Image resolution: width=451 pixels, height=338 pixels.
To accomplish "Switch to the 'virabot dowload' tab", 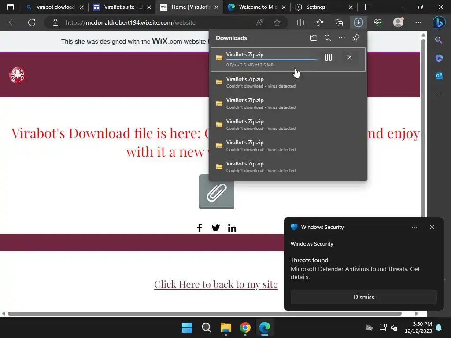I will coord(54,7).
